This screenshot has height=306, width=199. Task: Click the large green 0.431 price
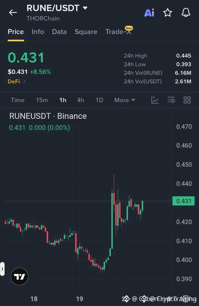[26, 58]
